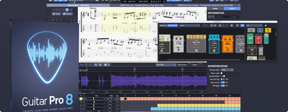Click the treble clef icon in edition palette
This screenshot has height=112, width=288.
point(49,20)
